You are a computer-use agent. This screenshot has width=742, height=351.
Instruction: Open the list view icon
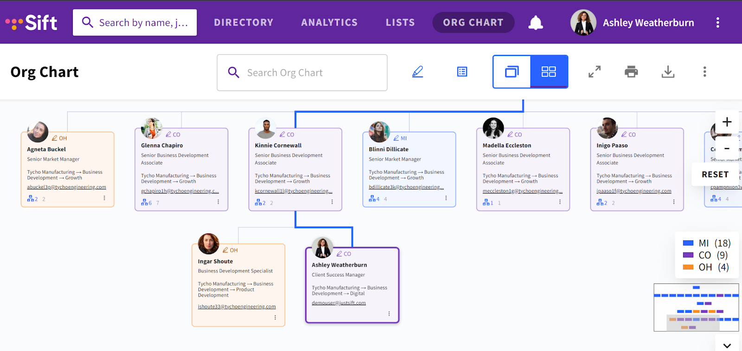pyautogui.click(x=462, y=72)
